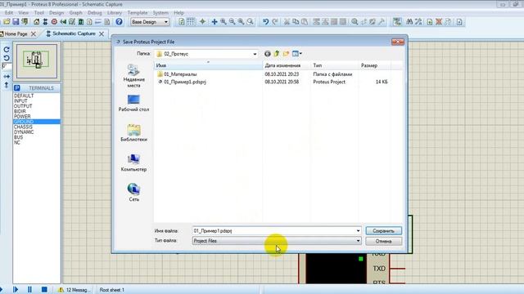The width and height of the screenshot is (524, 294).
Task: Select CHASSIS in the terminals list
Action: point(24,127)
